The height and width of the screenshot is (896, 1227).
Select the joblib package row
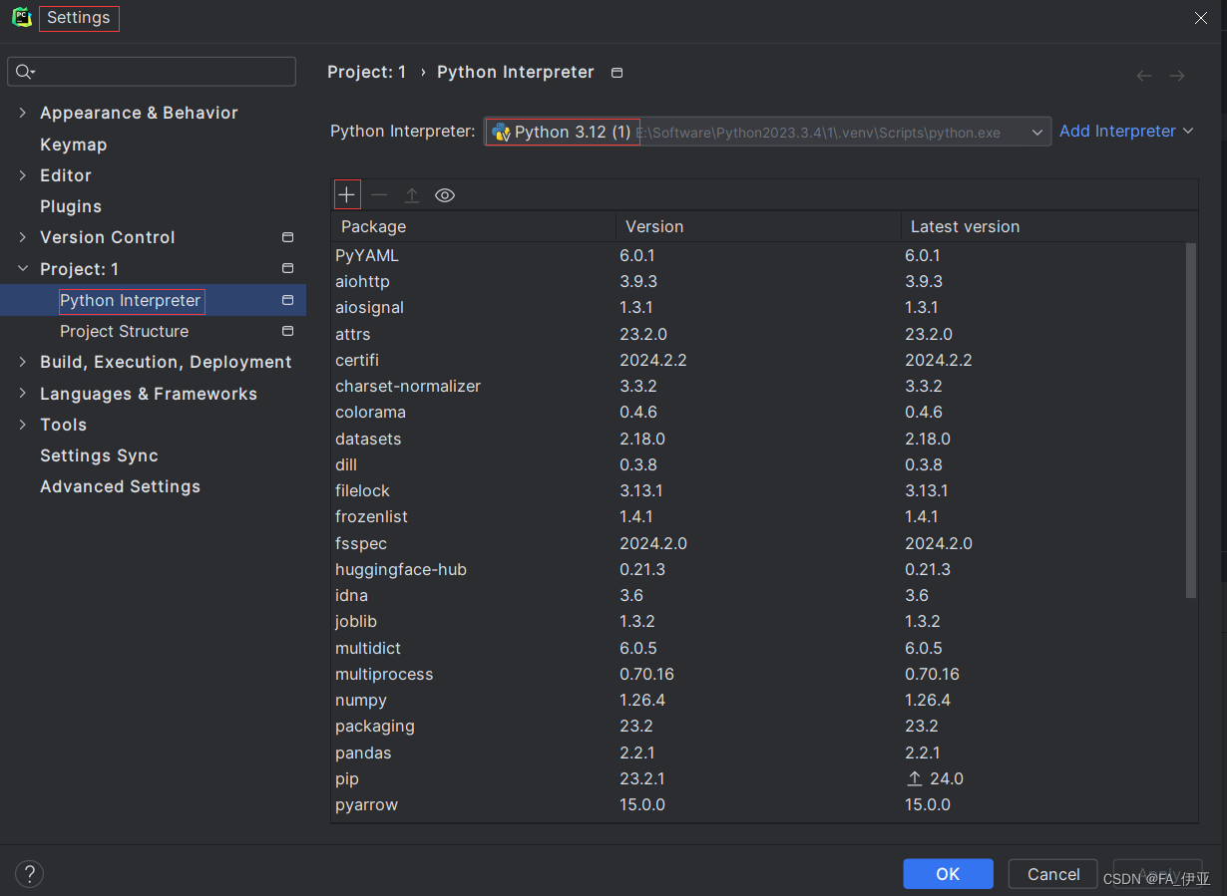tap(758, 621)
